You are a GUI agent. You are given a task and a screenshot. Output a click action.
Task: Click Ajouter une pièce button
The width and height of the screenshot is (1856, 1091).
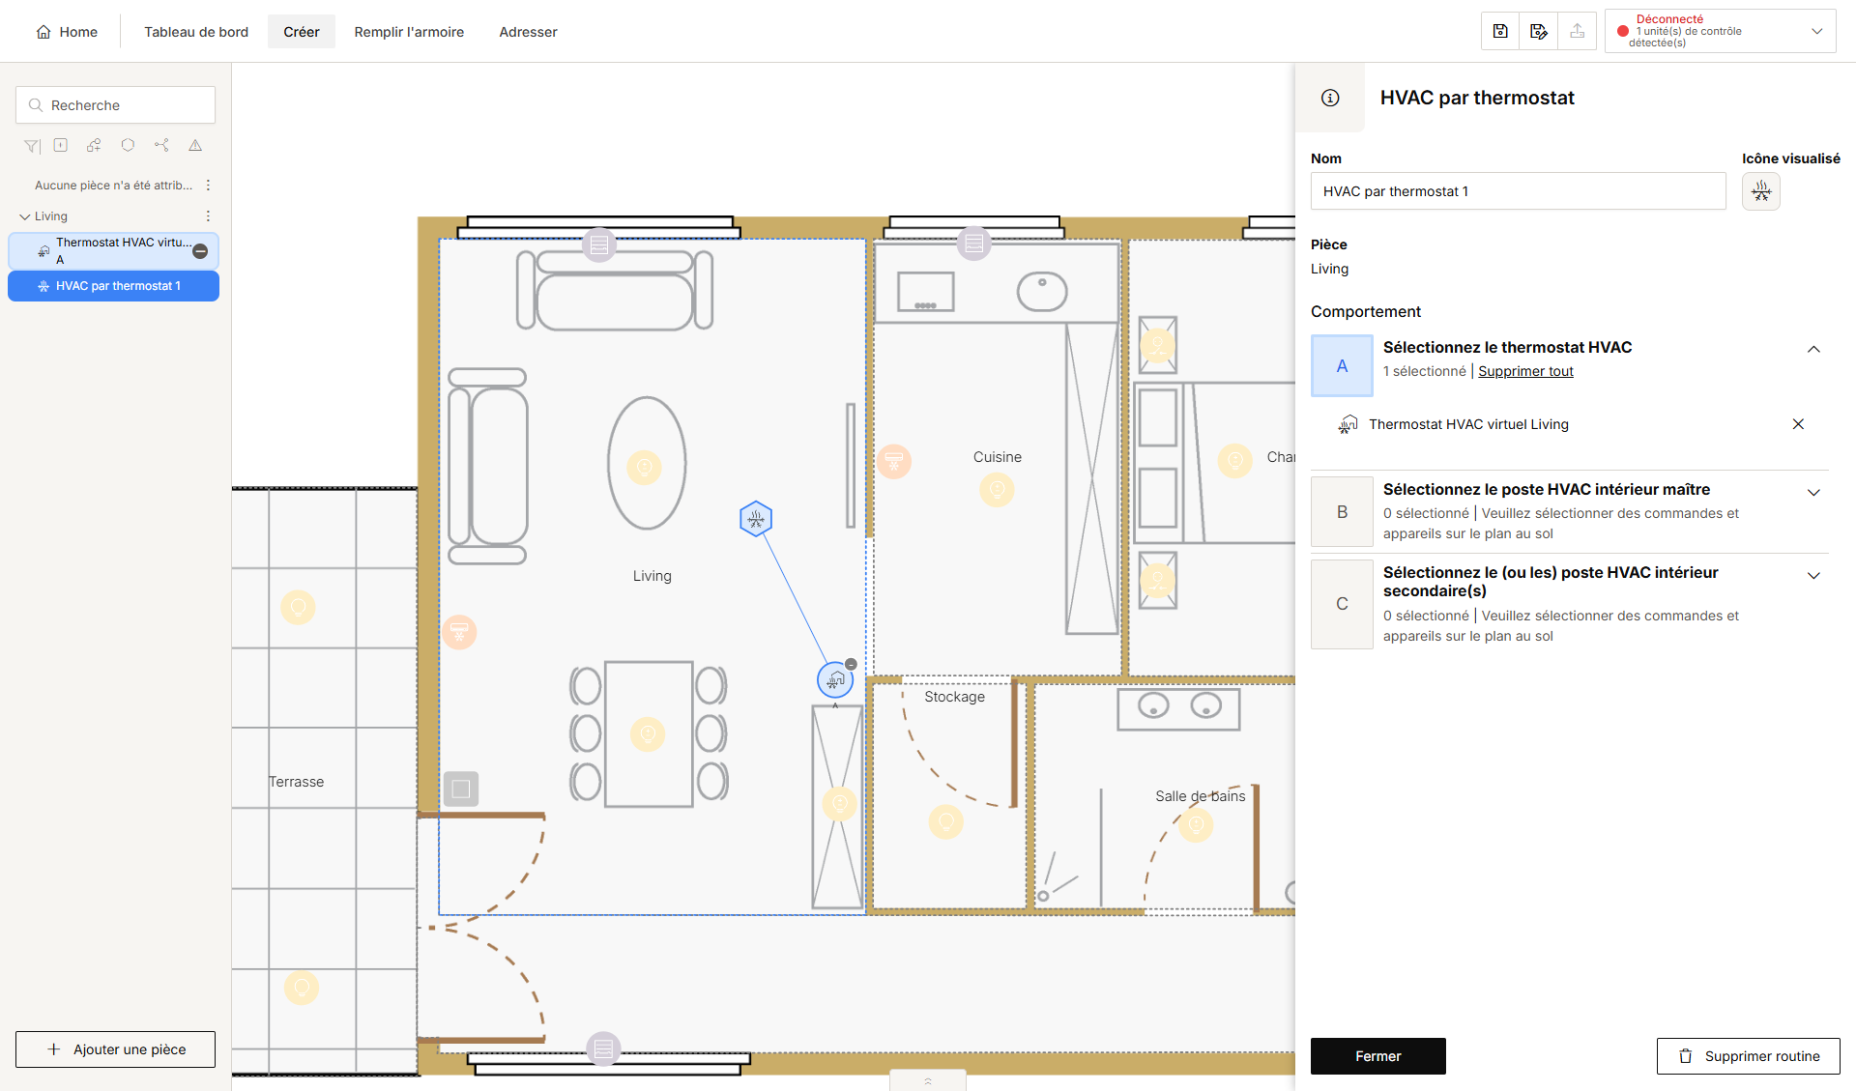click(115, 1049)
